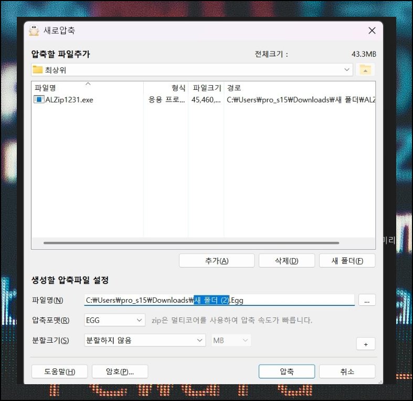
Task: Click the 43.3MB total size value
Action: [364, 54]
